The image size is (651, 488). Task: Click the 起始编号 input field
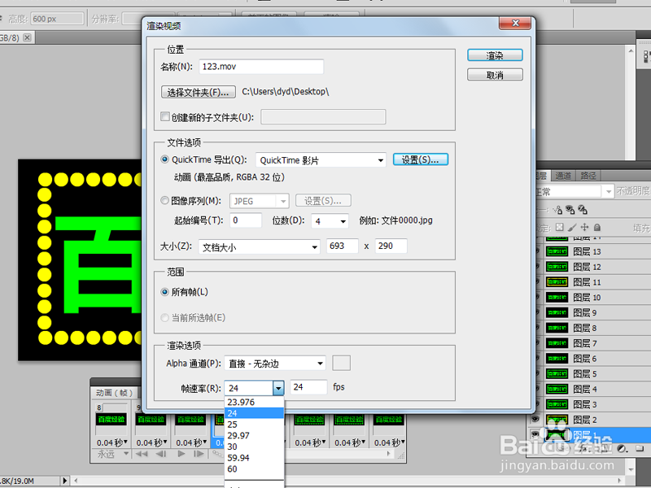(x=246, y=220)
